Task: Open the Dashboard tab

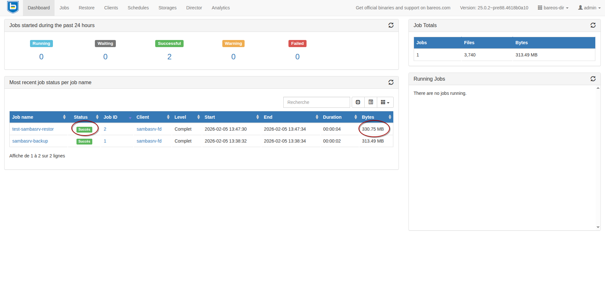Action: 39,8
